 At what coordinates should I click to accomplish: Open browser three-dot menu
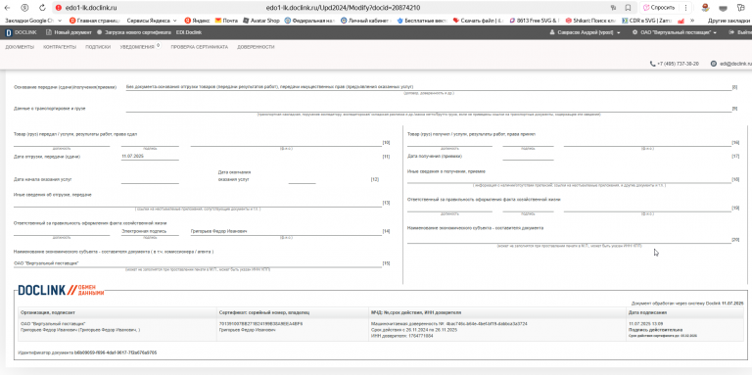[685, 8]
